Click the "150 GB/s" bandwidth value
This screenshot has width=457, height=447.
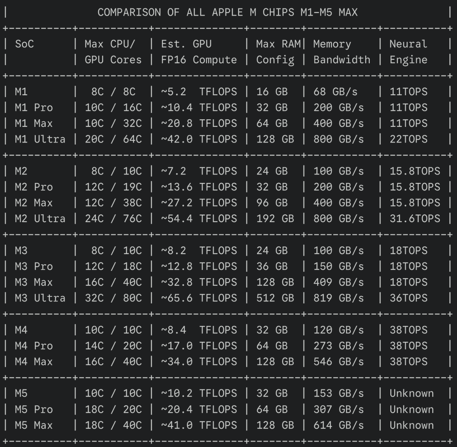(339, 266)
